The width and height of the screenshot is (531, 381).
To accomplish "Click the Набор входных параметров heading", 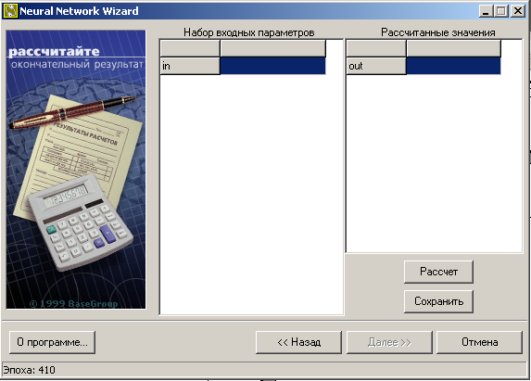I will coord(249,32).
